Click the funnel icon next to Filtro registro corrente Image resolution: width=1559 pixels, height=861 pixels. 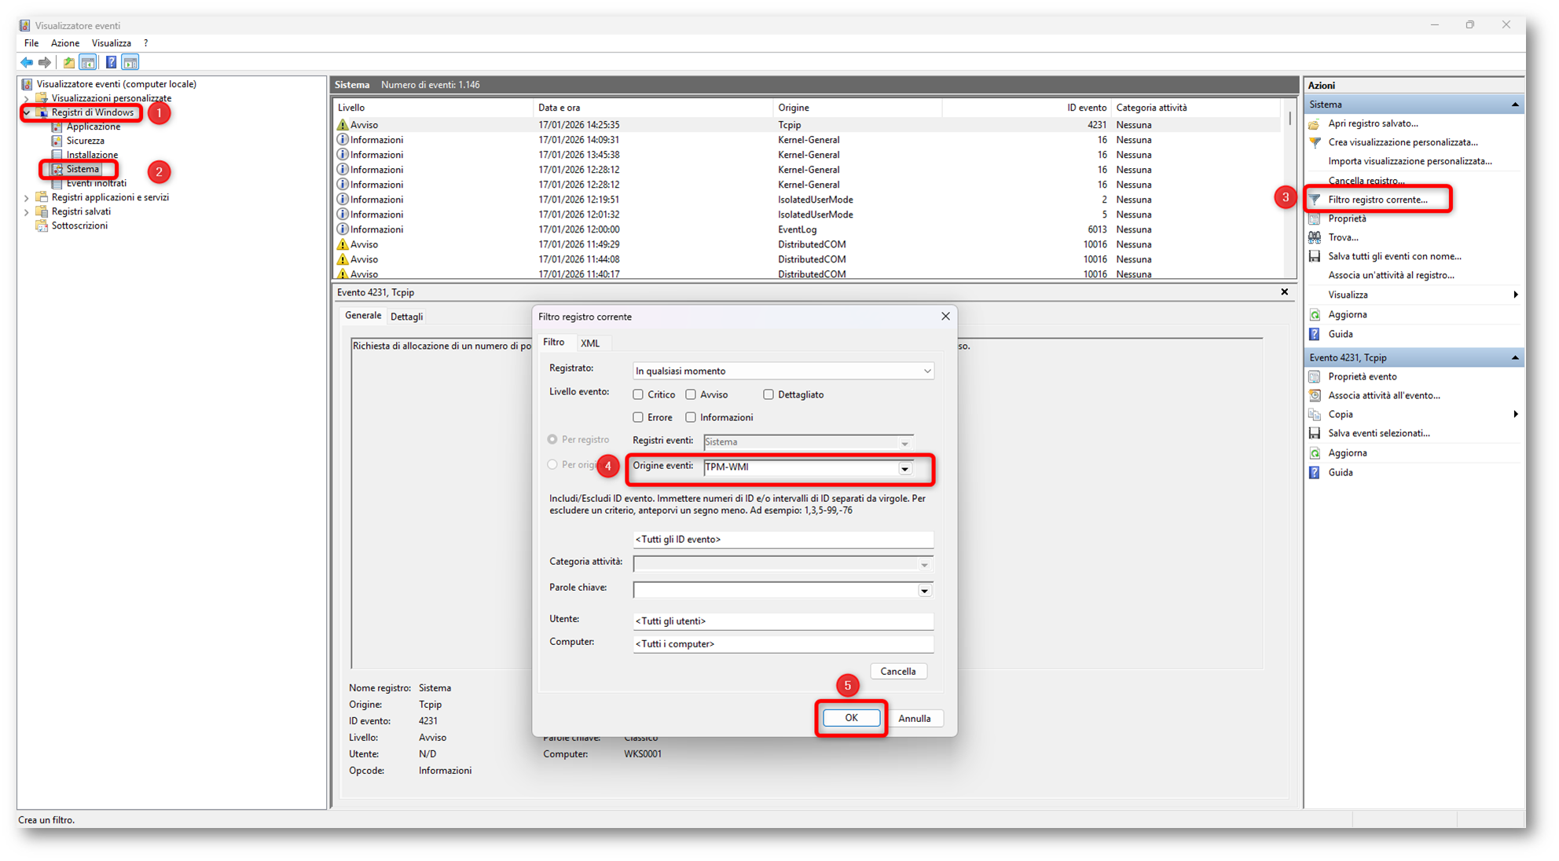[x=1315, y=200]
